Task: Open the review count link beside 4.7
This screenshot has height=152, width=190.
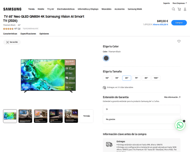Action: [19, 29]
